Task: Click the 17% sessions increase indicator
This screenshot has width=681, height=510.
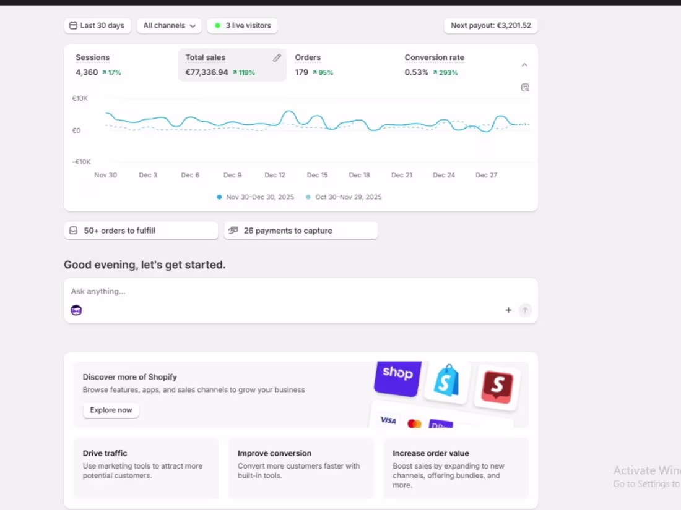Action: tap(111, 73)
